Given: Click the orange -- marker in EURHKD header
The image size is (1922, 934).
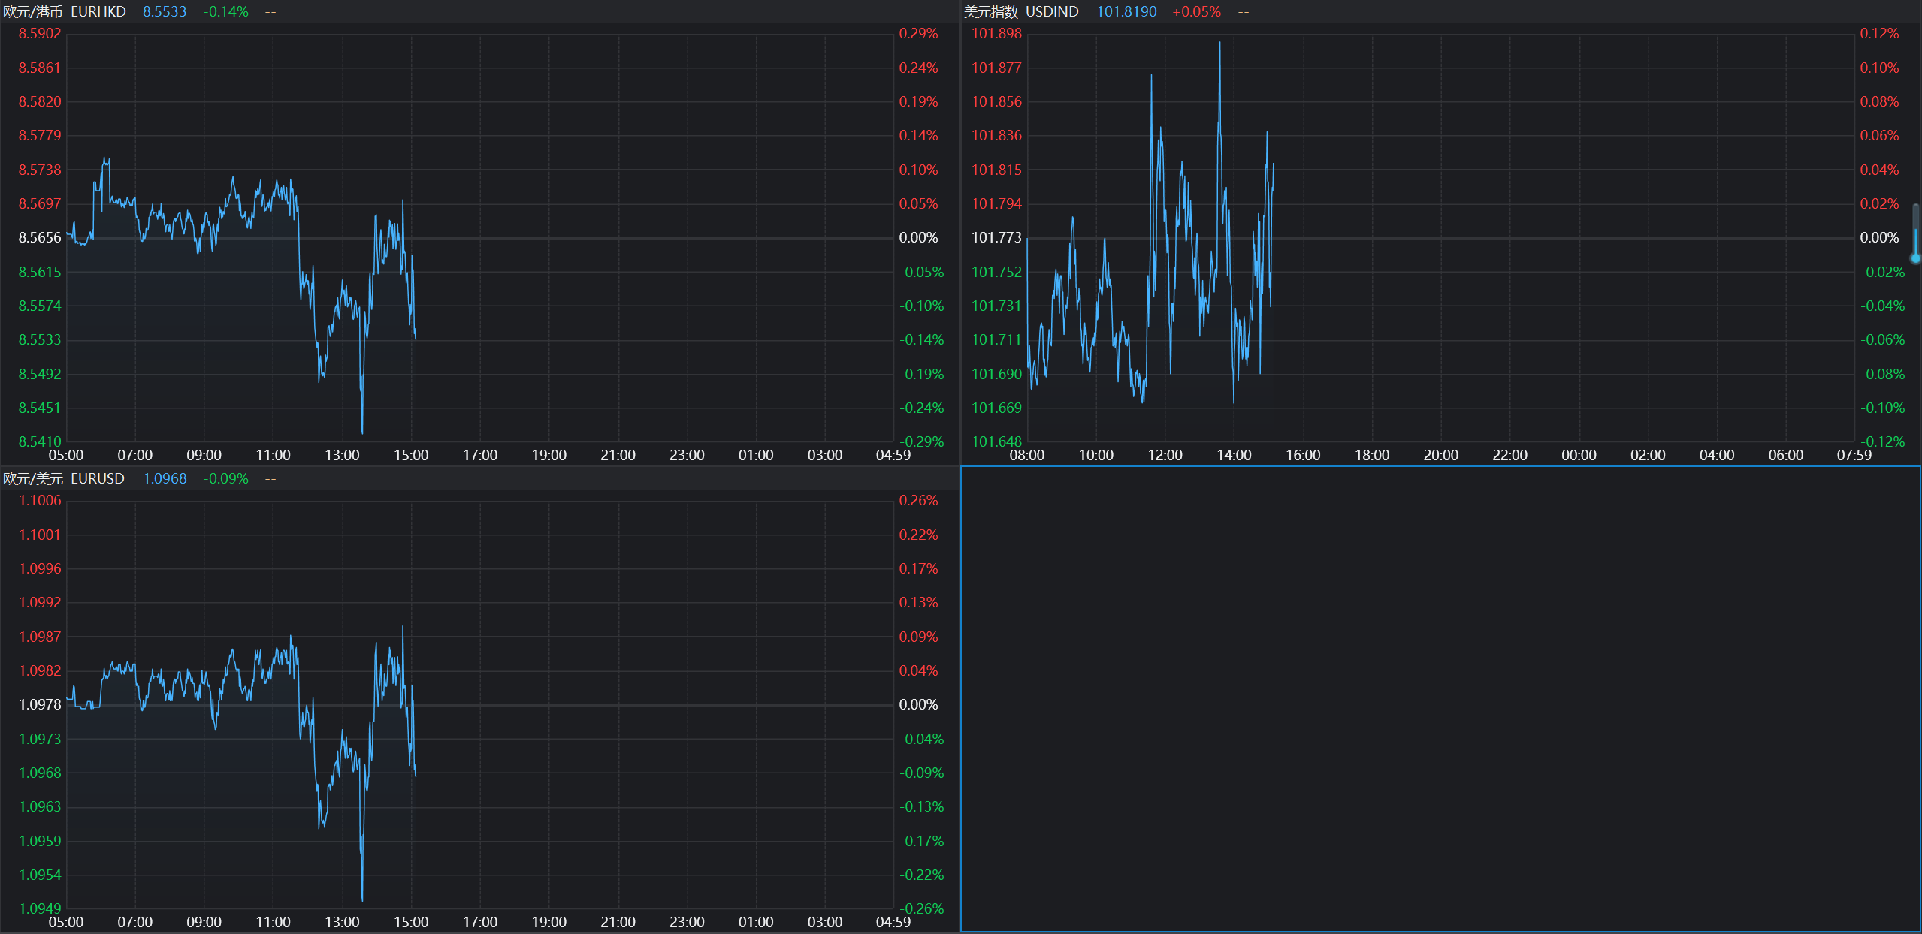Looking at the screenshot, I should 270,12.
